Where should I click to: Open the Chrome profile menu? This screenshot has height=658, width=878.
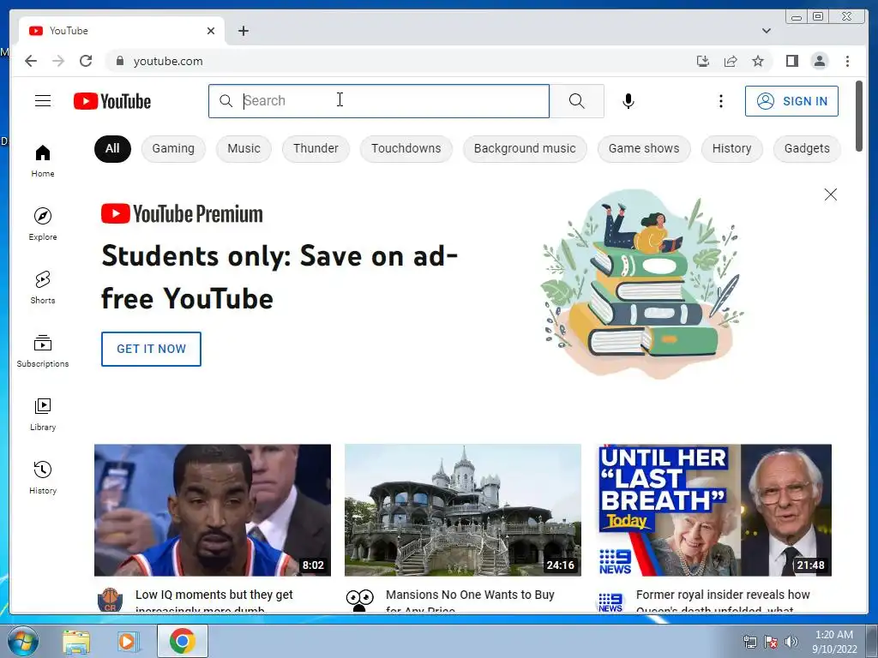pos(819,61)
